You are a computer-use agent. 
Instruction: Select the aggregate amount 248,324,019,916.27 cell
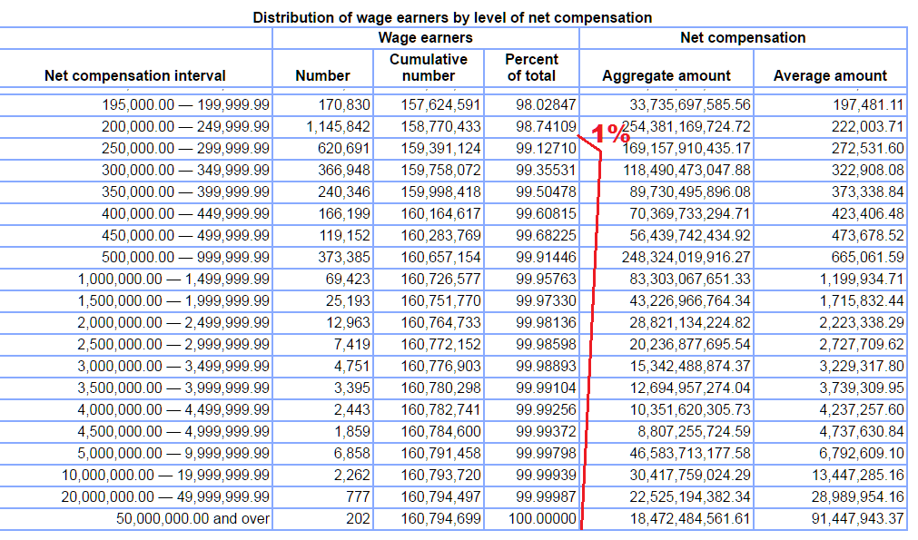[686, 258]
